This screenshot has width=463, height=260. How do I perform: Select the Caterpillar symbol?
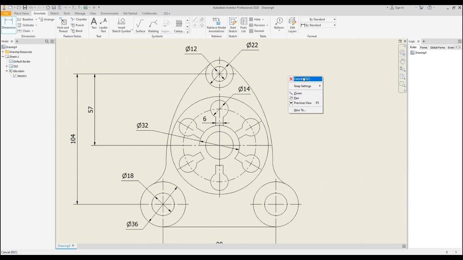click(x=179, y=26)
